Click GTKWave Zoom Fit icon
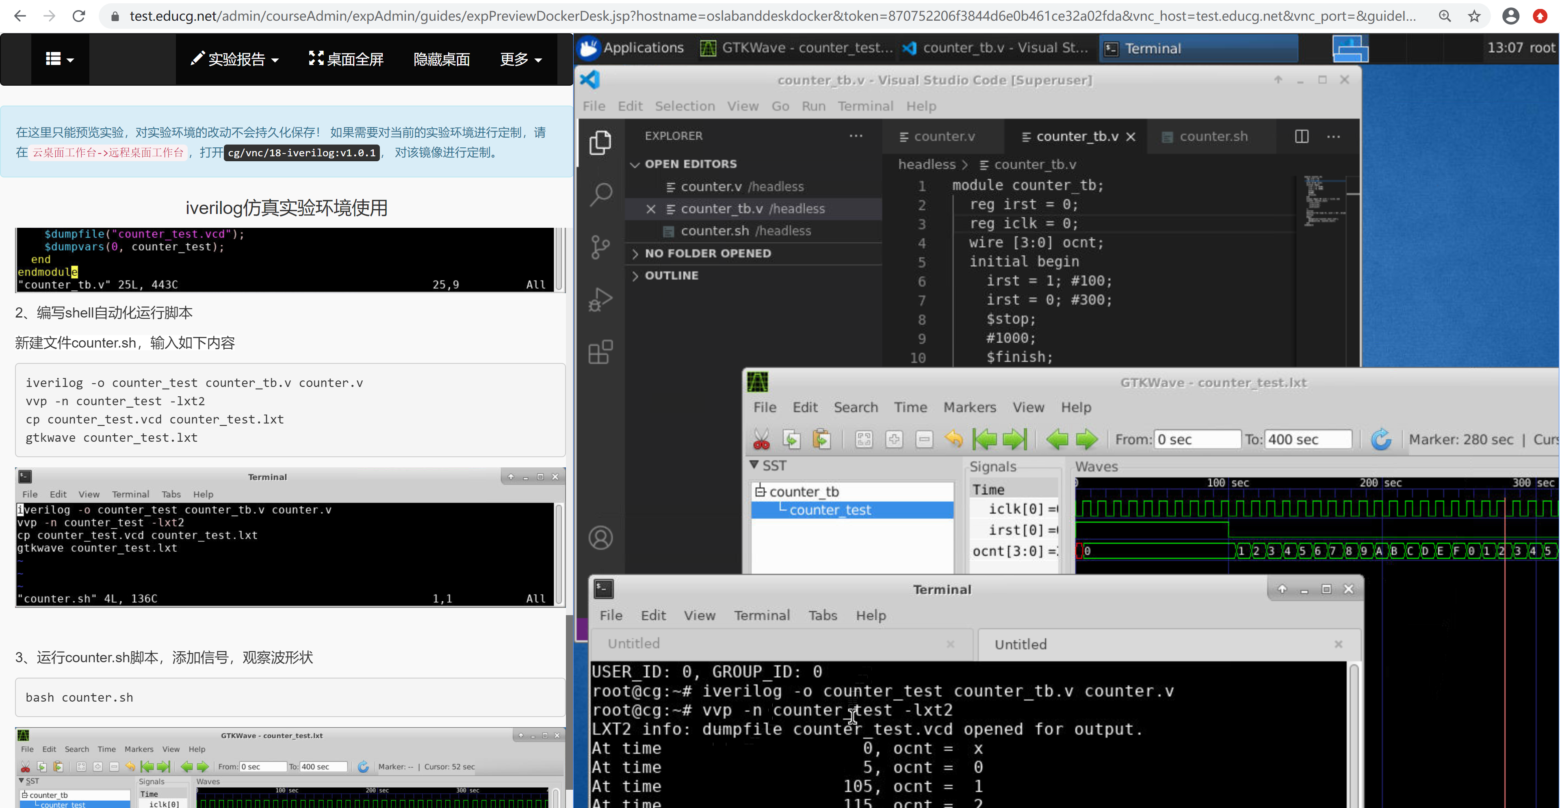Image resolution: width=1560 pixels, height=808 pixels. coord(864,439)
